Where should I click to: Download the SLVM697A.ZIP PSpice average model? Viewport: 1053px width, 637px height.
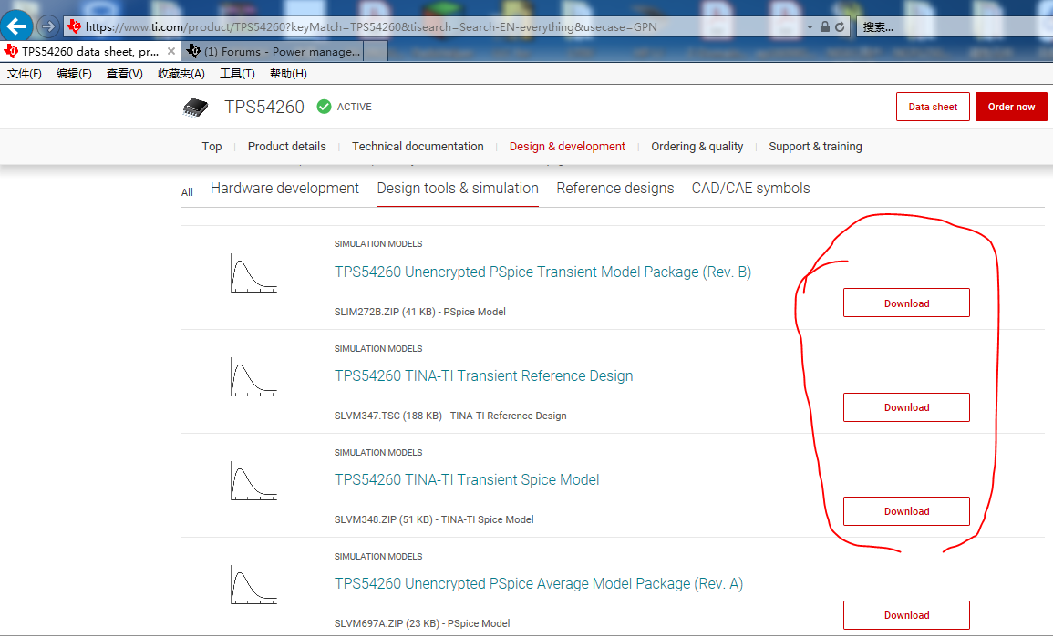906,615
